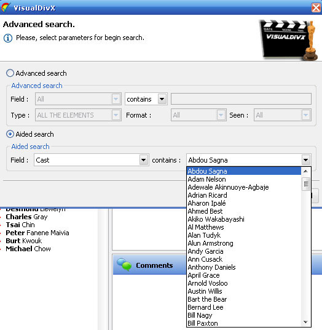Choose Bart the Bear in the list
The height and width of the screenshot is (330, 322).
[244, 299]
